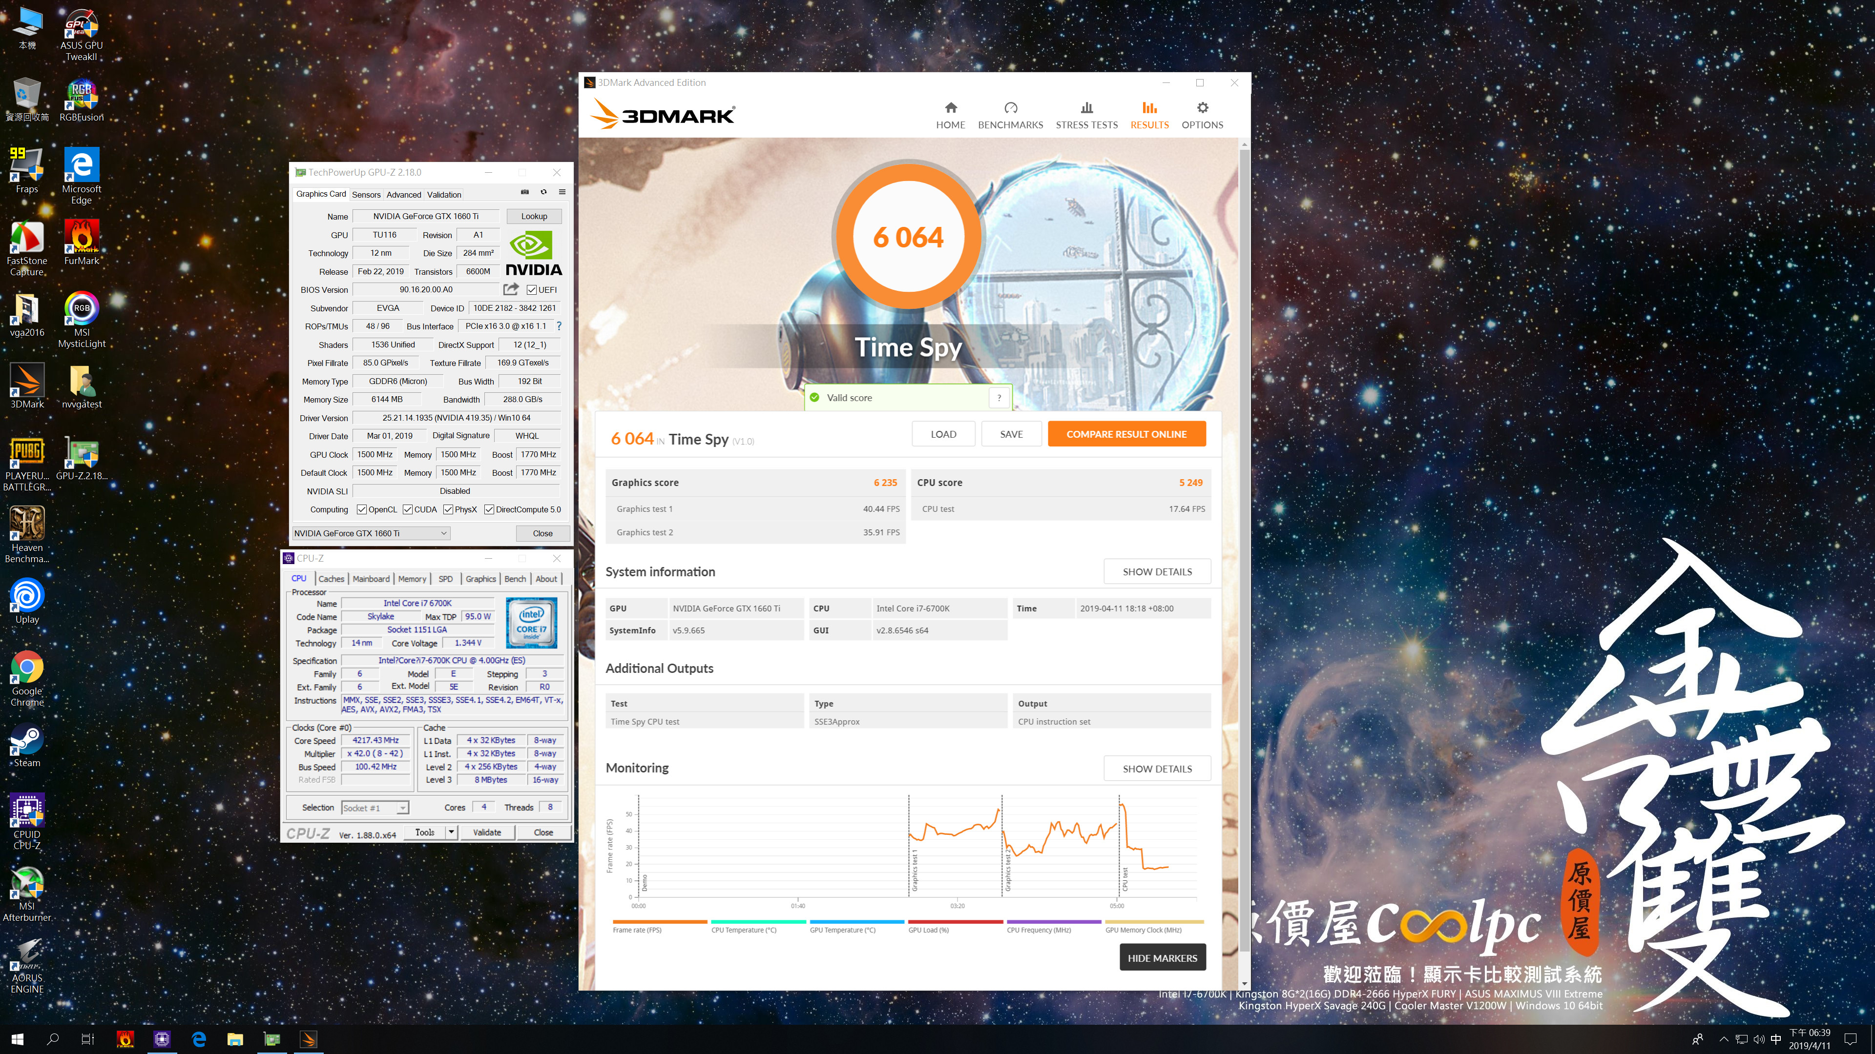
Task: Open the Bench tab in CPU-Z
Action: [515, 579]
